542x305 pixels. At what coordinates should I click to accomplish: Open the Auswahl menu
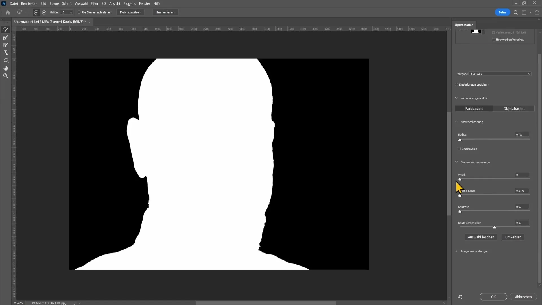(81, 3)
